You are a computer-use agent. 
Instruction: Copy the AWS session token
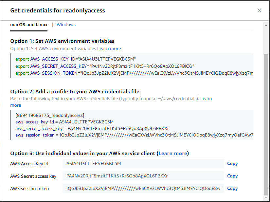point(232,188)
